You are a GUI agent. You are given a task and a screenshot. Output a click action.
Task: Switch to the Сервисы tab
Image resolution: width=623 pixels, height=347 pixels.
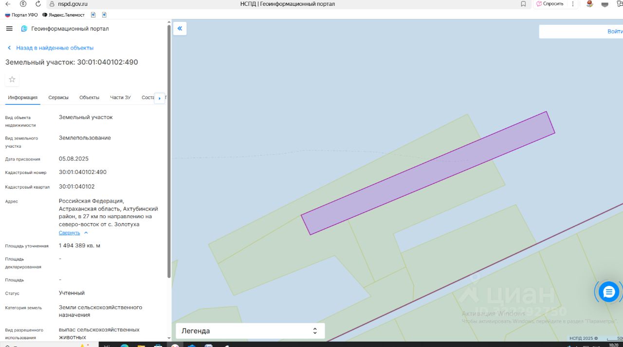pos(58,98)
